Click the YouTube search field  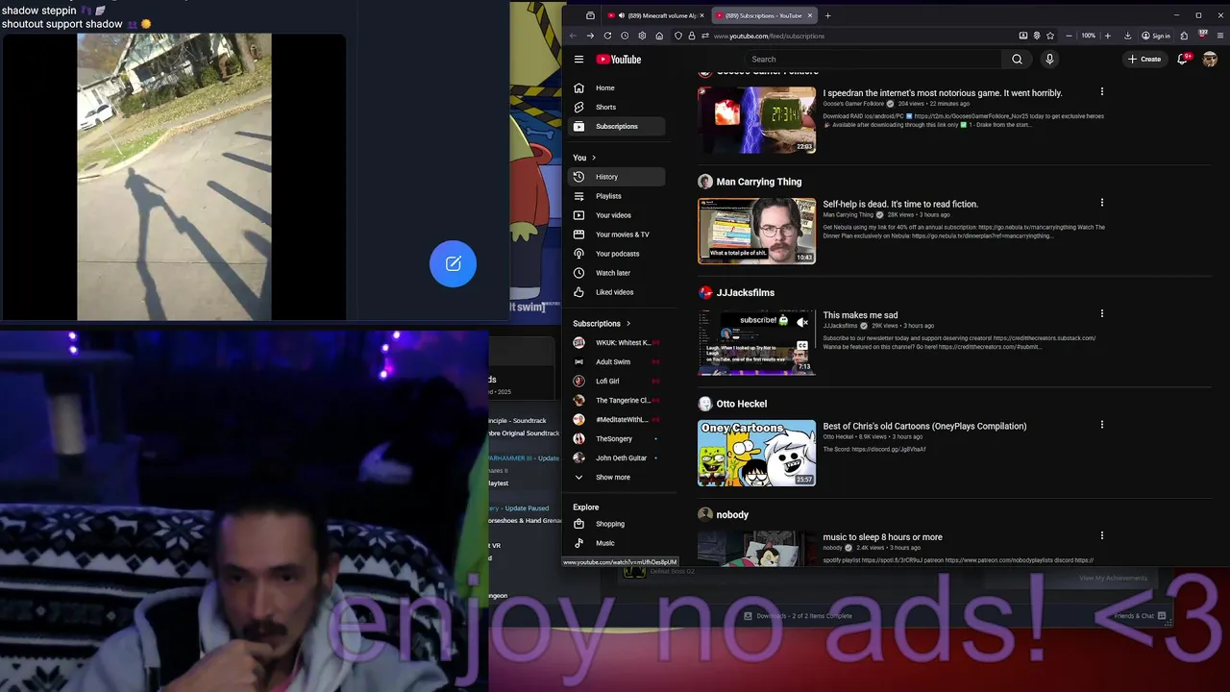[873, 59]
